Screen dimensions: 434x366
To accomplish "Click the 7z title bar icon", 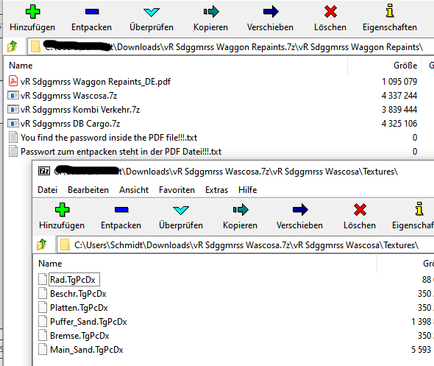I will pos(44,171).
